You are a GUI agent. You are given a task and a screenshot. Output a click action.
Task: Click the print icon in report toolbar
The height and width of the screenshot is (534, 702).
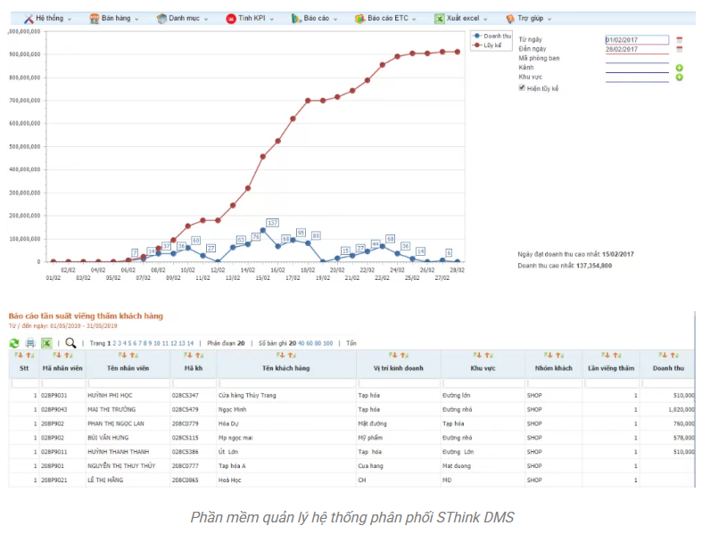point(30,342)
